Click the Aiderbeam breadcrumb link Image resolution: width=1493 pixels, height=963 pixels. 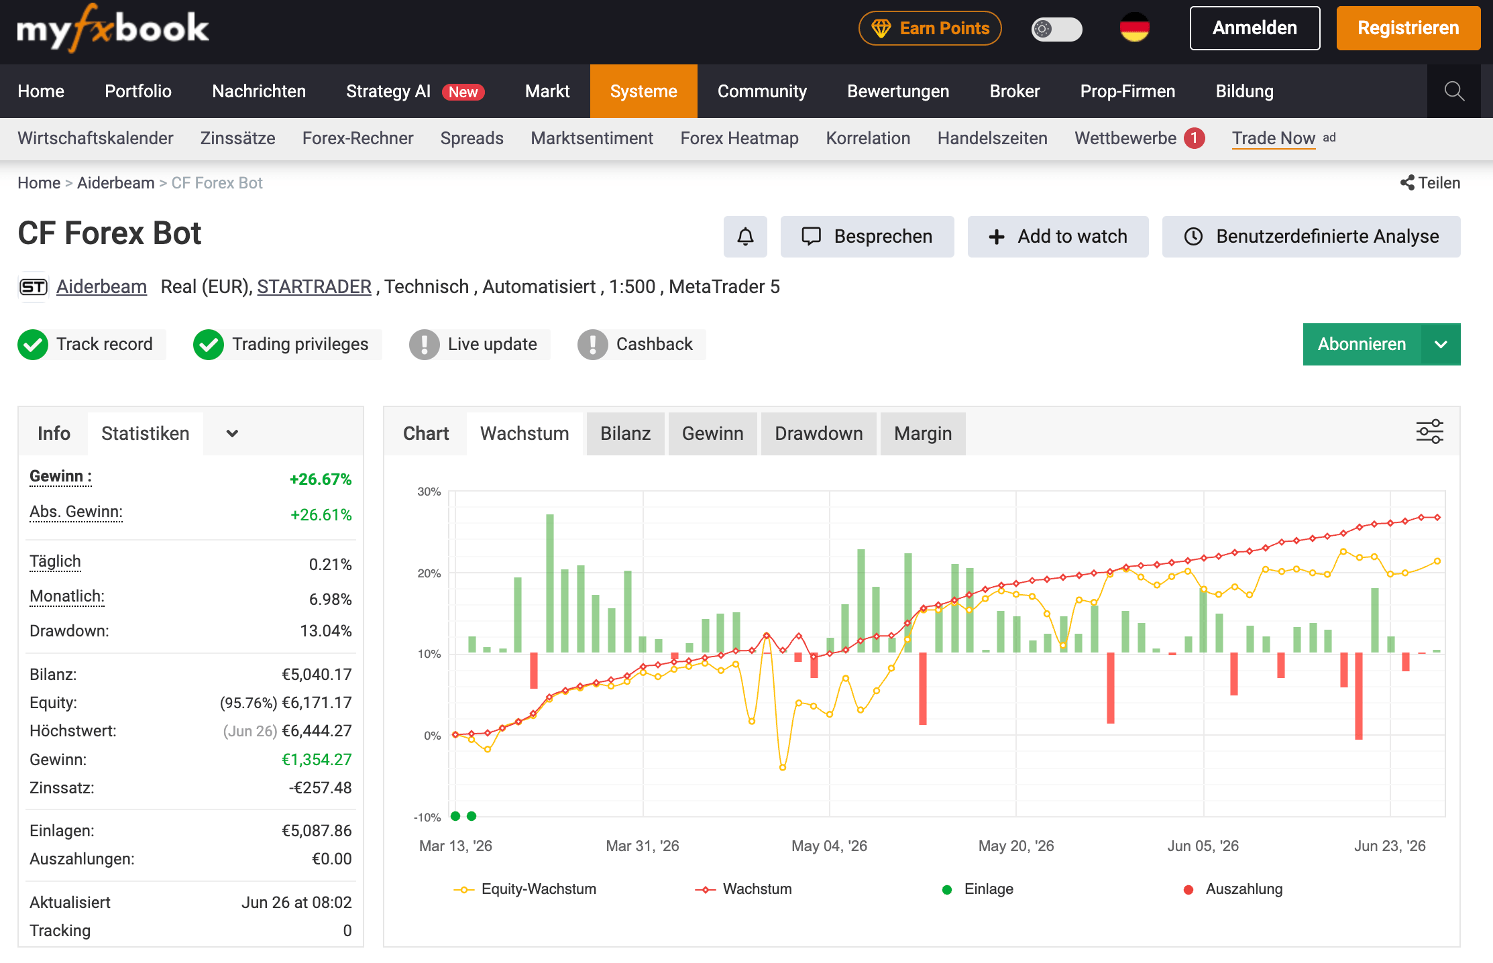point(115,183)
